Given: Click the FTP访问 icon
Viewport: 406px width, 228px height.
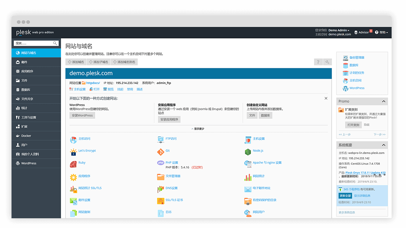Looking at the screenshot, I should [161, 140].
